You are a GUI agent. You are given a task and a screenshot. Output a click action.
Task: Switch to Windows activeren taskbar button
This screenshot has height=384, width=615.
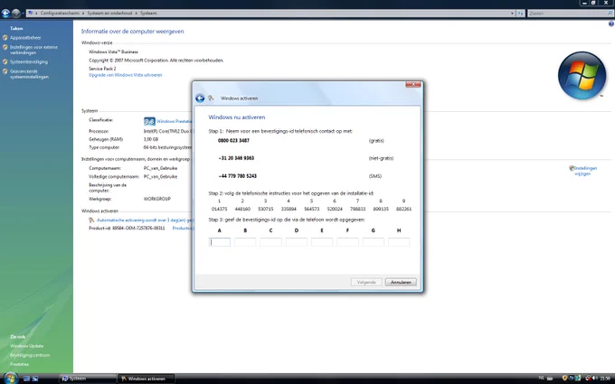click(146, 379)
